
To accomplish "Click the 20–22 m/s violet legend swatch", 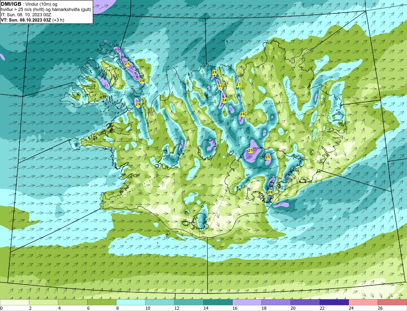I will point(305,302).
